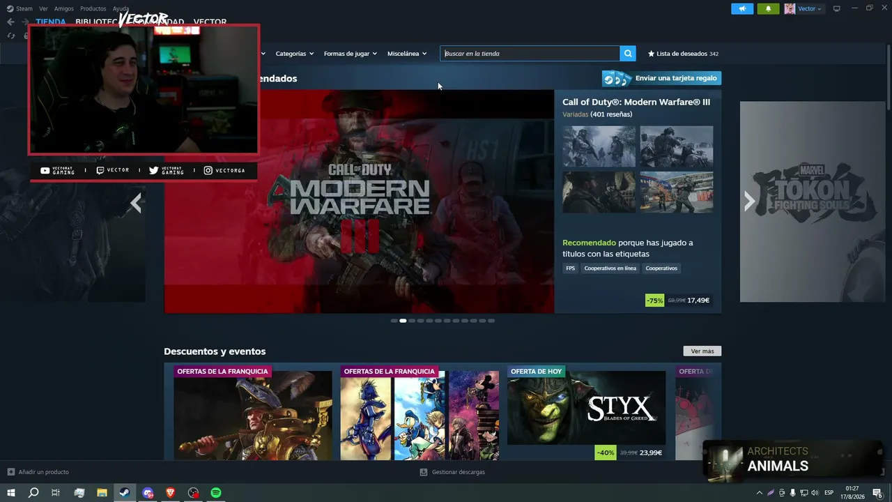Click the Steam icon on the taskbar

point(125,493)
